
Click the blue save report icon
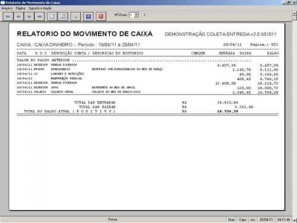[89, 17]
